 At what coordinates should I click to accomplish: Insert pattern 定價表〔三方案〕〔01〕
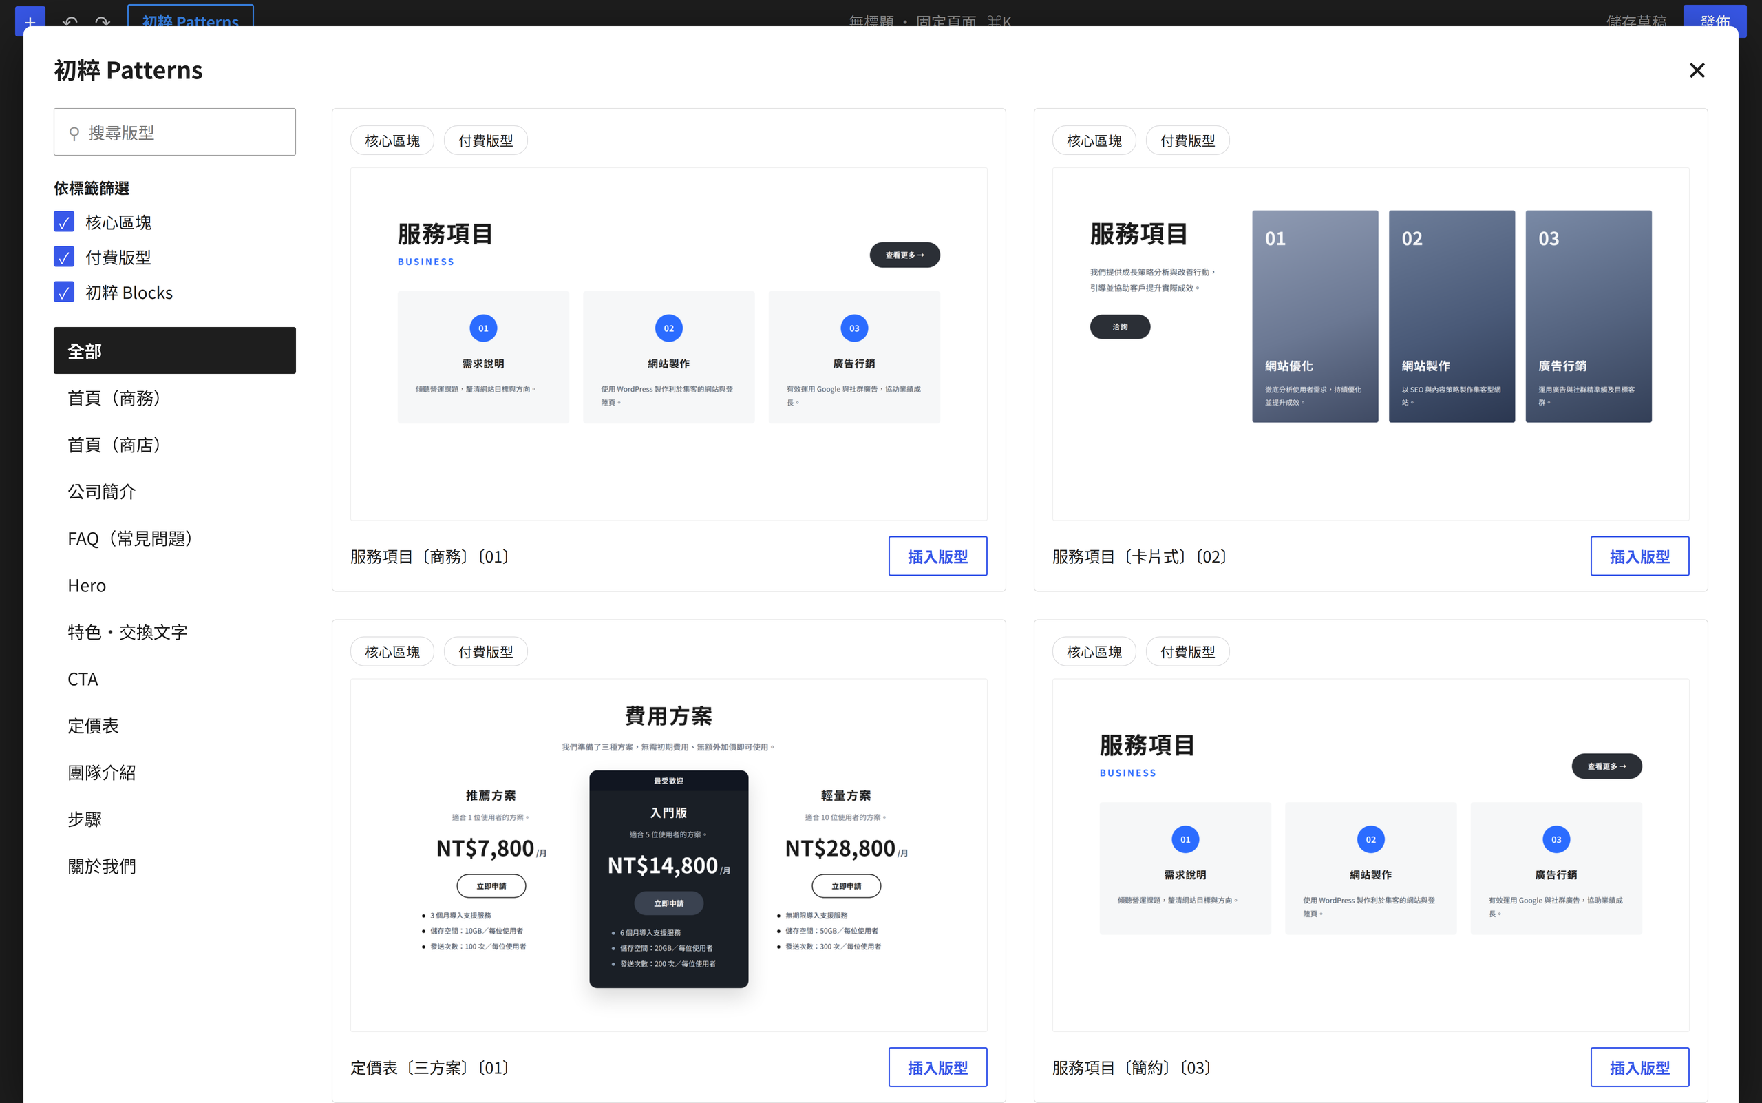938,1067
